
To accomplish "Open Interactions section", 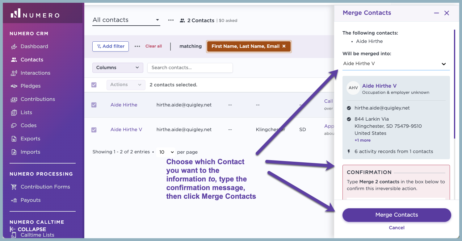I will (x=36, y=73).
